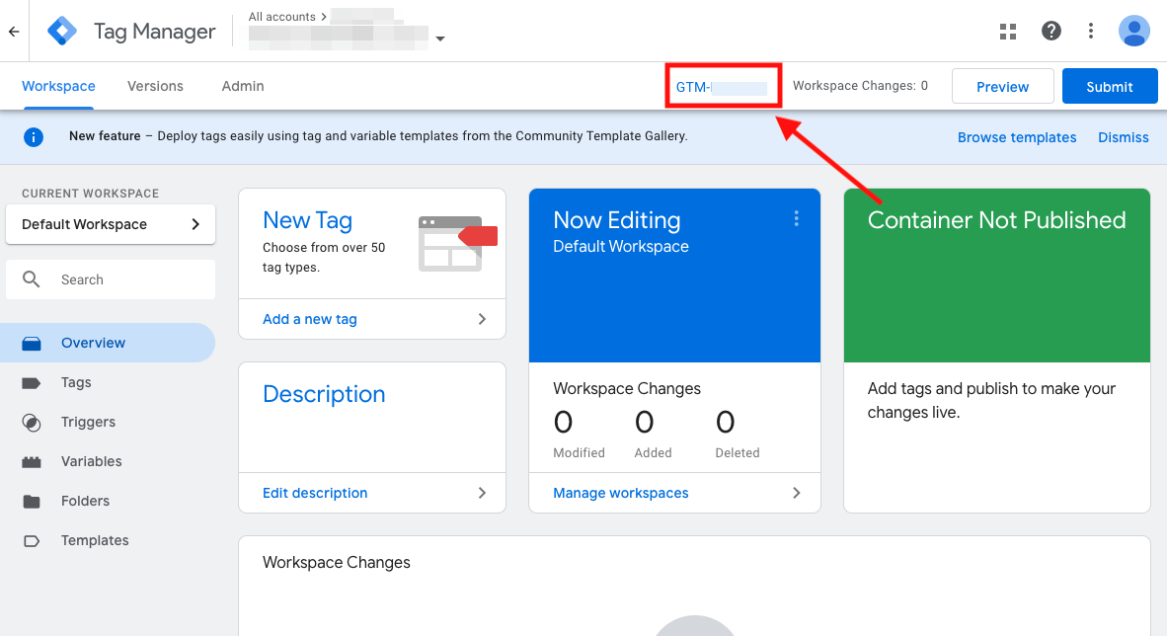The width and height of the screenshot is (1167, 636).
Task: Click into the Search input field
Action: pos(111,279)
